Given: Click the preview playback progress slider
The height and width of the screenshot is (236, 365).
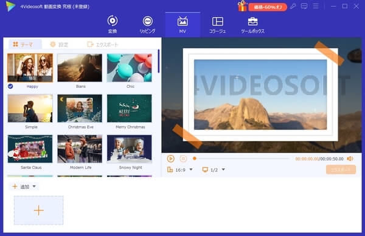Looking at the screenshot, I should (x=241, y=159).
